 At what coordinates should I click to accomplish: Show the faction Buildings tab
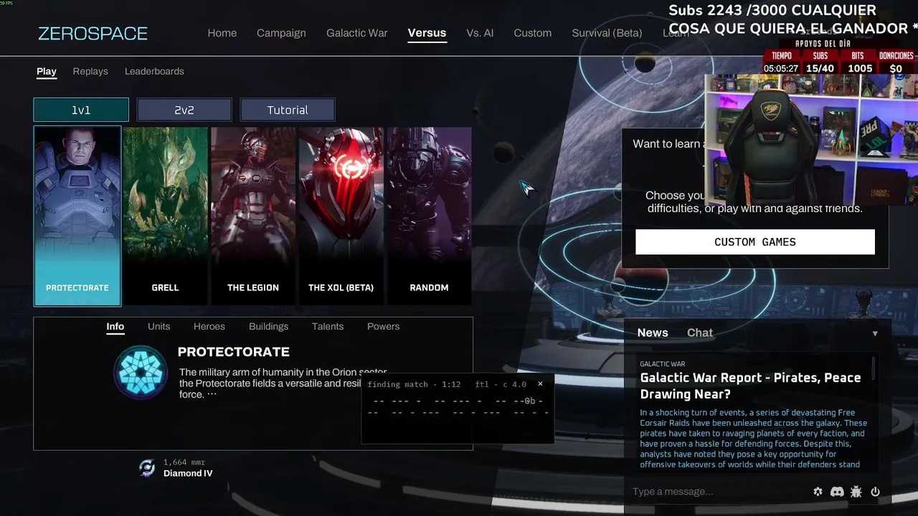point(268,327)
